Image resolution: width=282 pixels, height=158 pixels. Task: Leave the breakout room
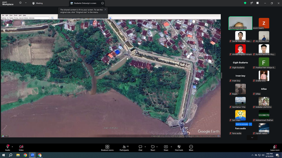coord(275,148)
